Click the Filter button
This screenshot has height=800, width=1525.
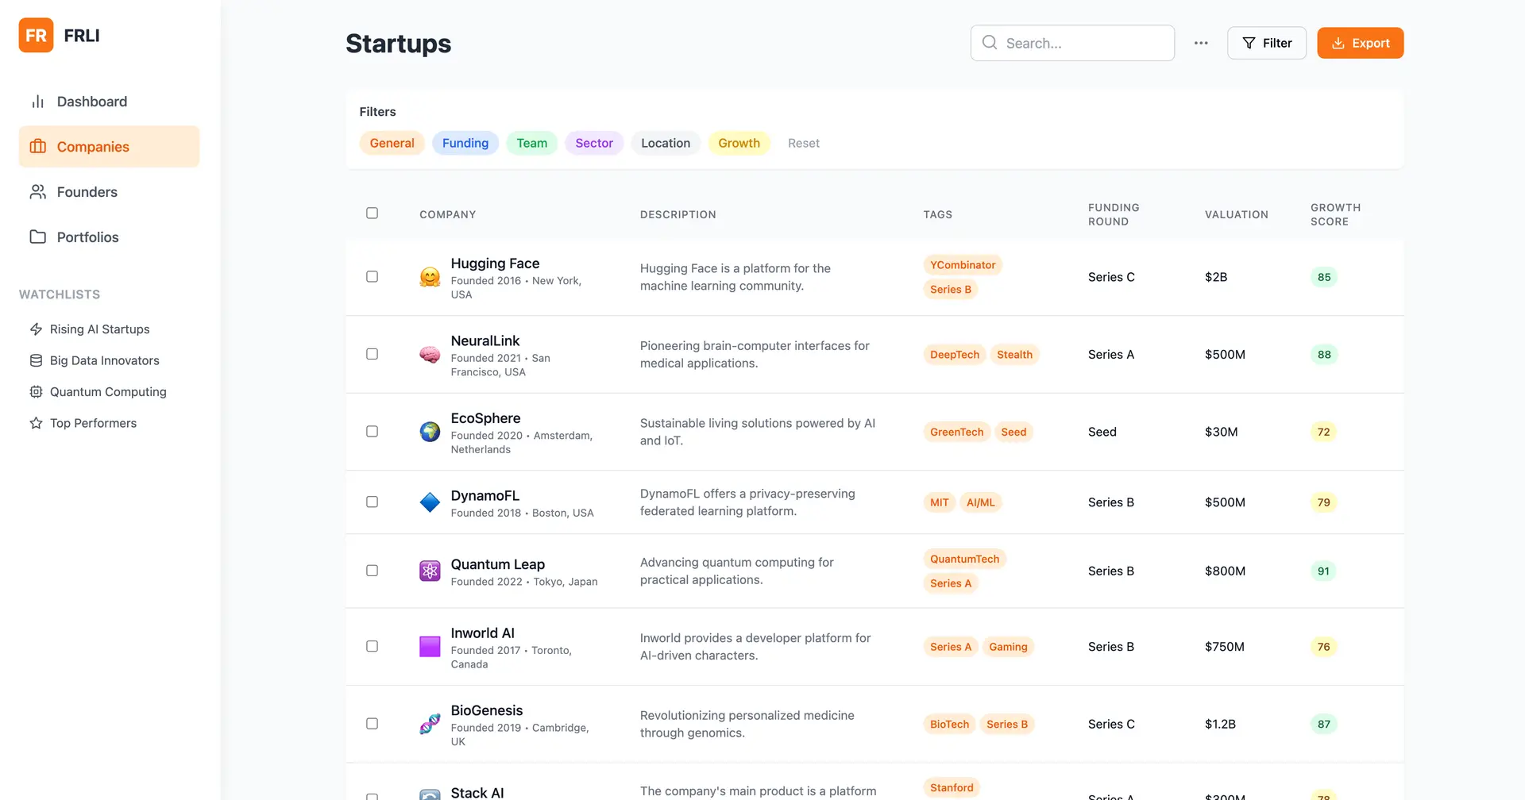[x=1267, y=43]
